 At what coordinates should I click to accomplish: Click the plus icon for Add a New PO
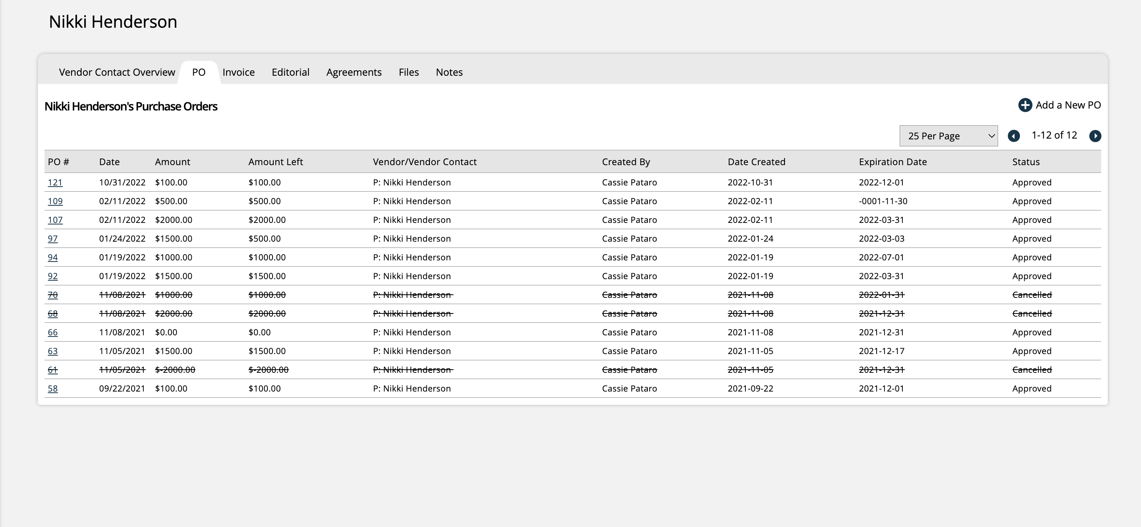click(x=1025, y=105)
